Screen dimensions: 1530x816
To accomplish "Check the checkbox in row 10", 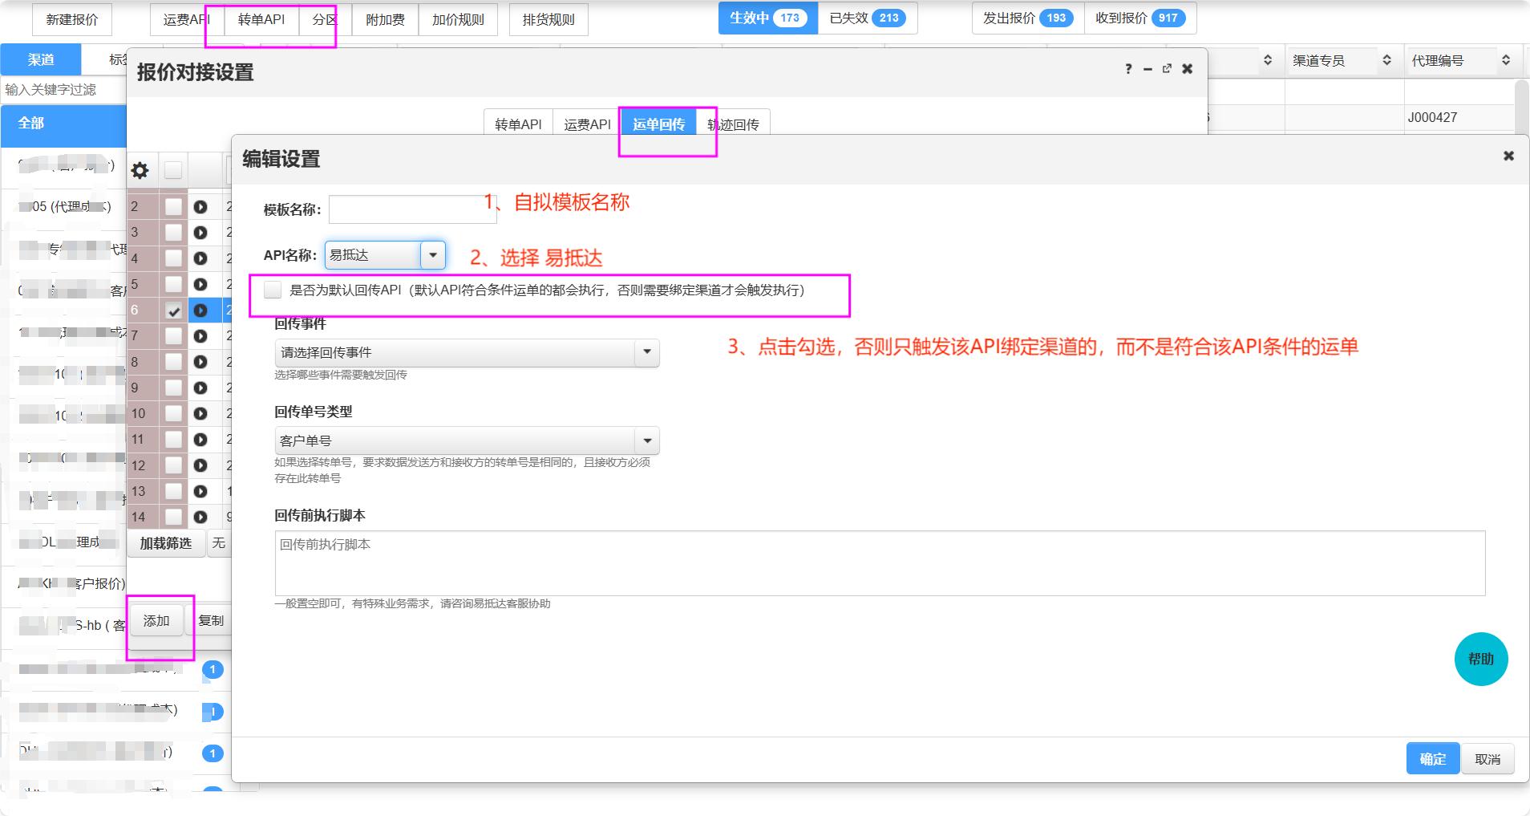I will pos(173,413).
